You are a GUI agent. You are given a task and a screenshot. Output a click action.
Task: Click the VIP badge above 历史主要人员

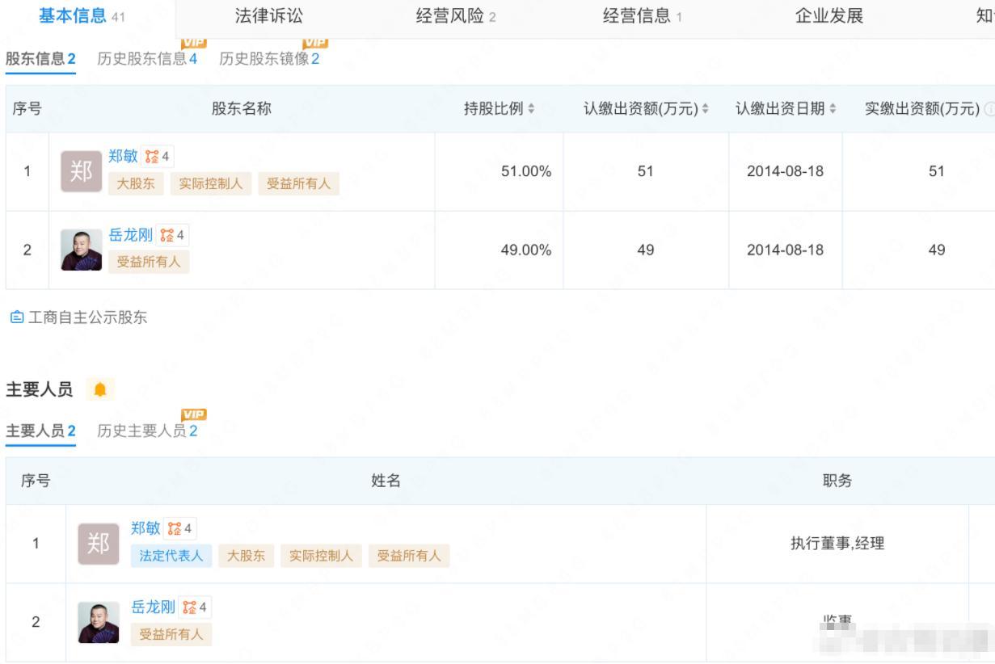[x=194, y=414]
